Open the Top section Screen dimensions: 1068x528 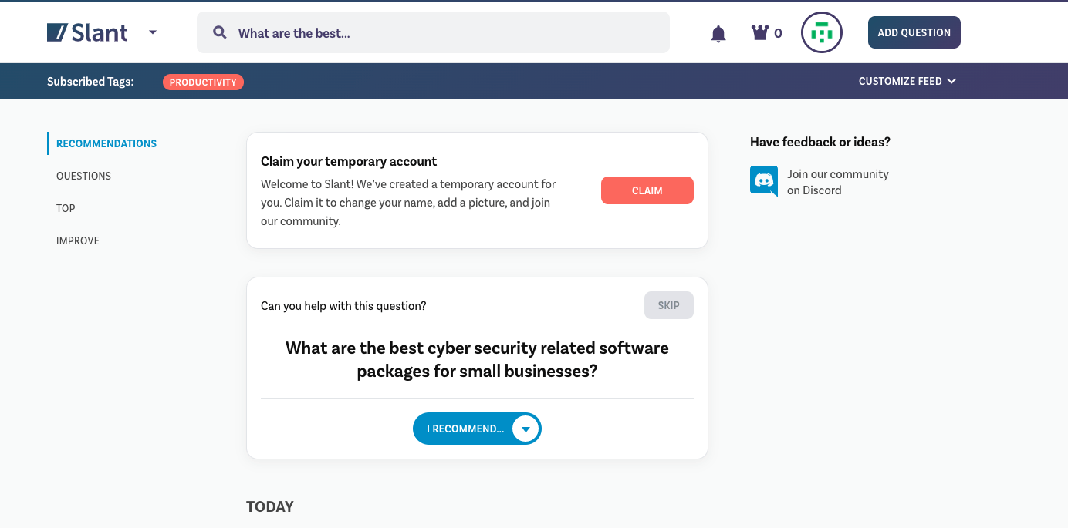[66, 208]
